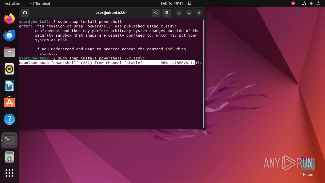Open a new terminal tab

25,13
